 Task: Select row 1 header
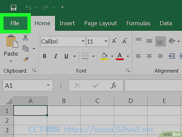tap(7, 111)
